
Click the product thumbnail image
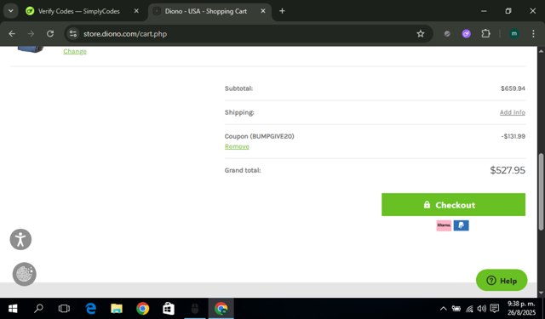31,49
